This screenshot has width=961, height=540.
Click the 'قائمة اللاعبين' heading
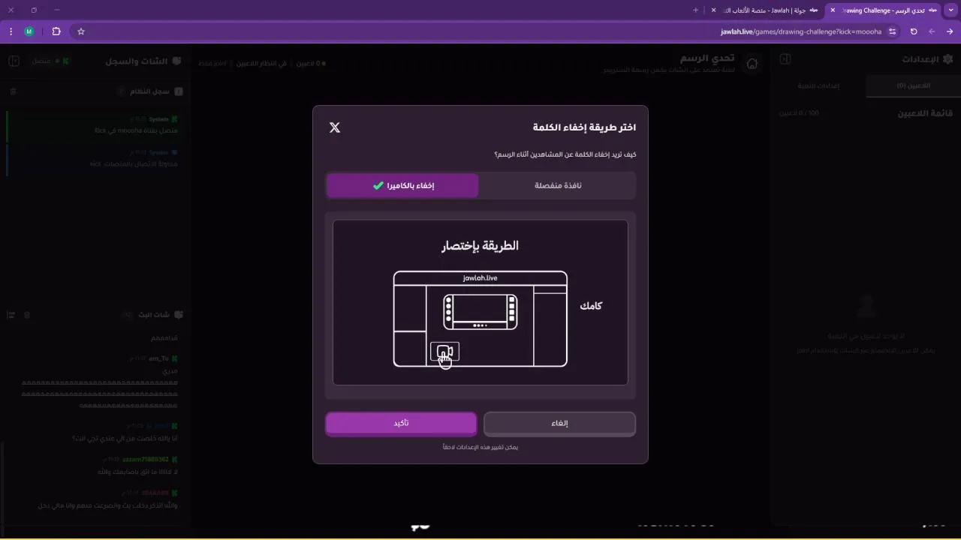925,113
